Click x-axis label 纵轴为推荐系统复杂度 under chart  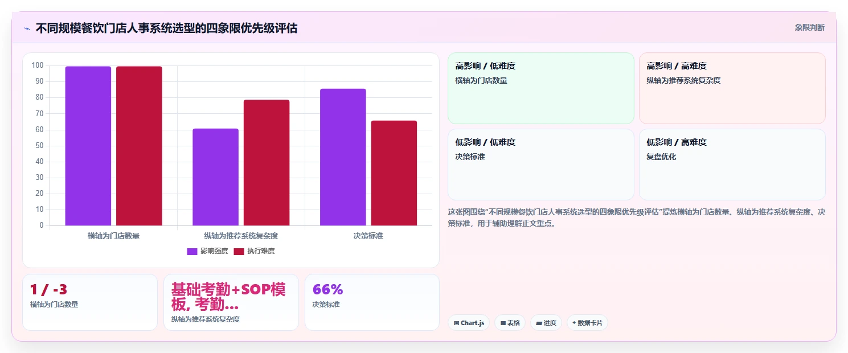[x=241, y=236]
